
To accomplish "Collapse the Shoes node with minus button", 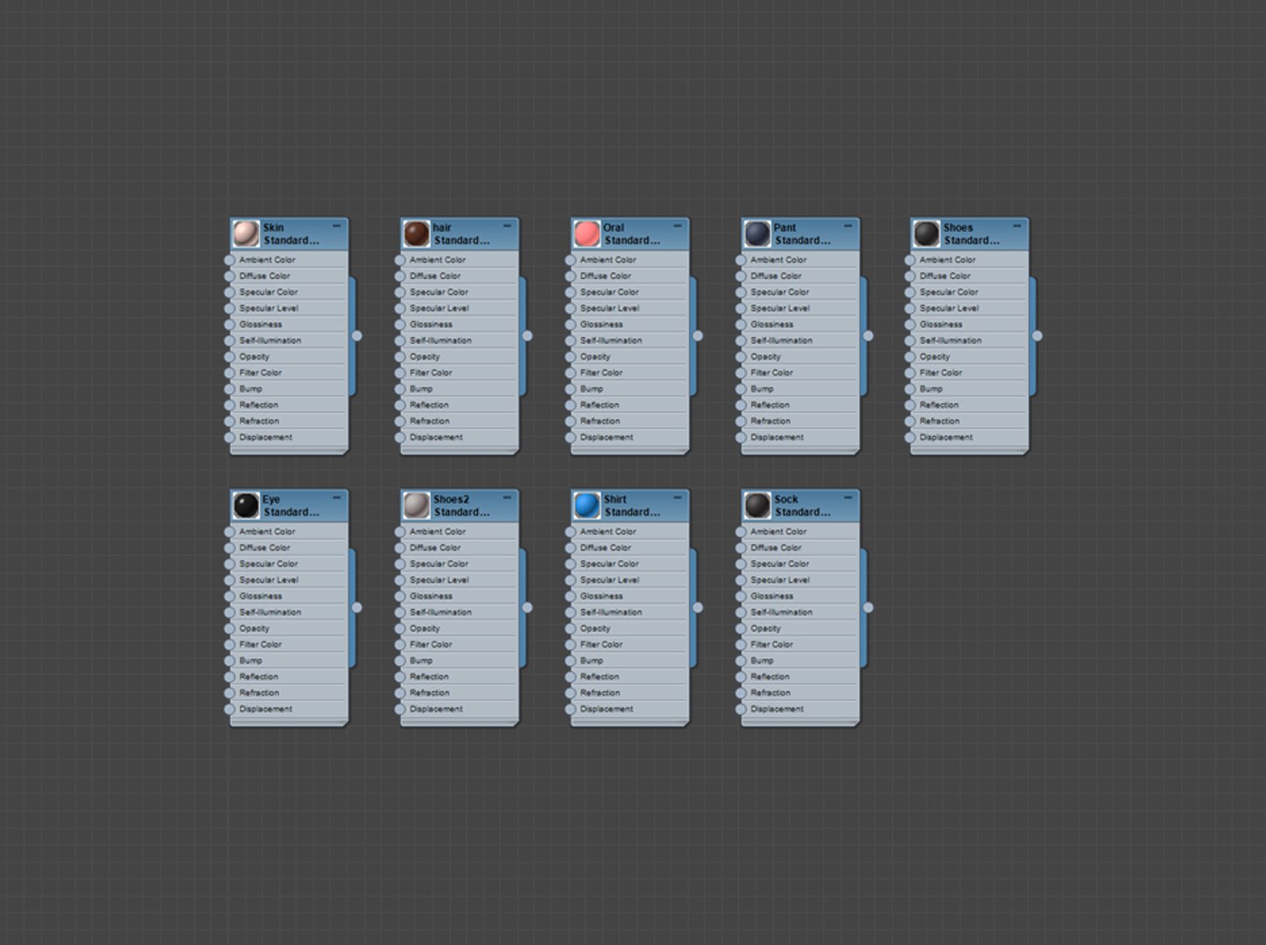I will 1017,227.
